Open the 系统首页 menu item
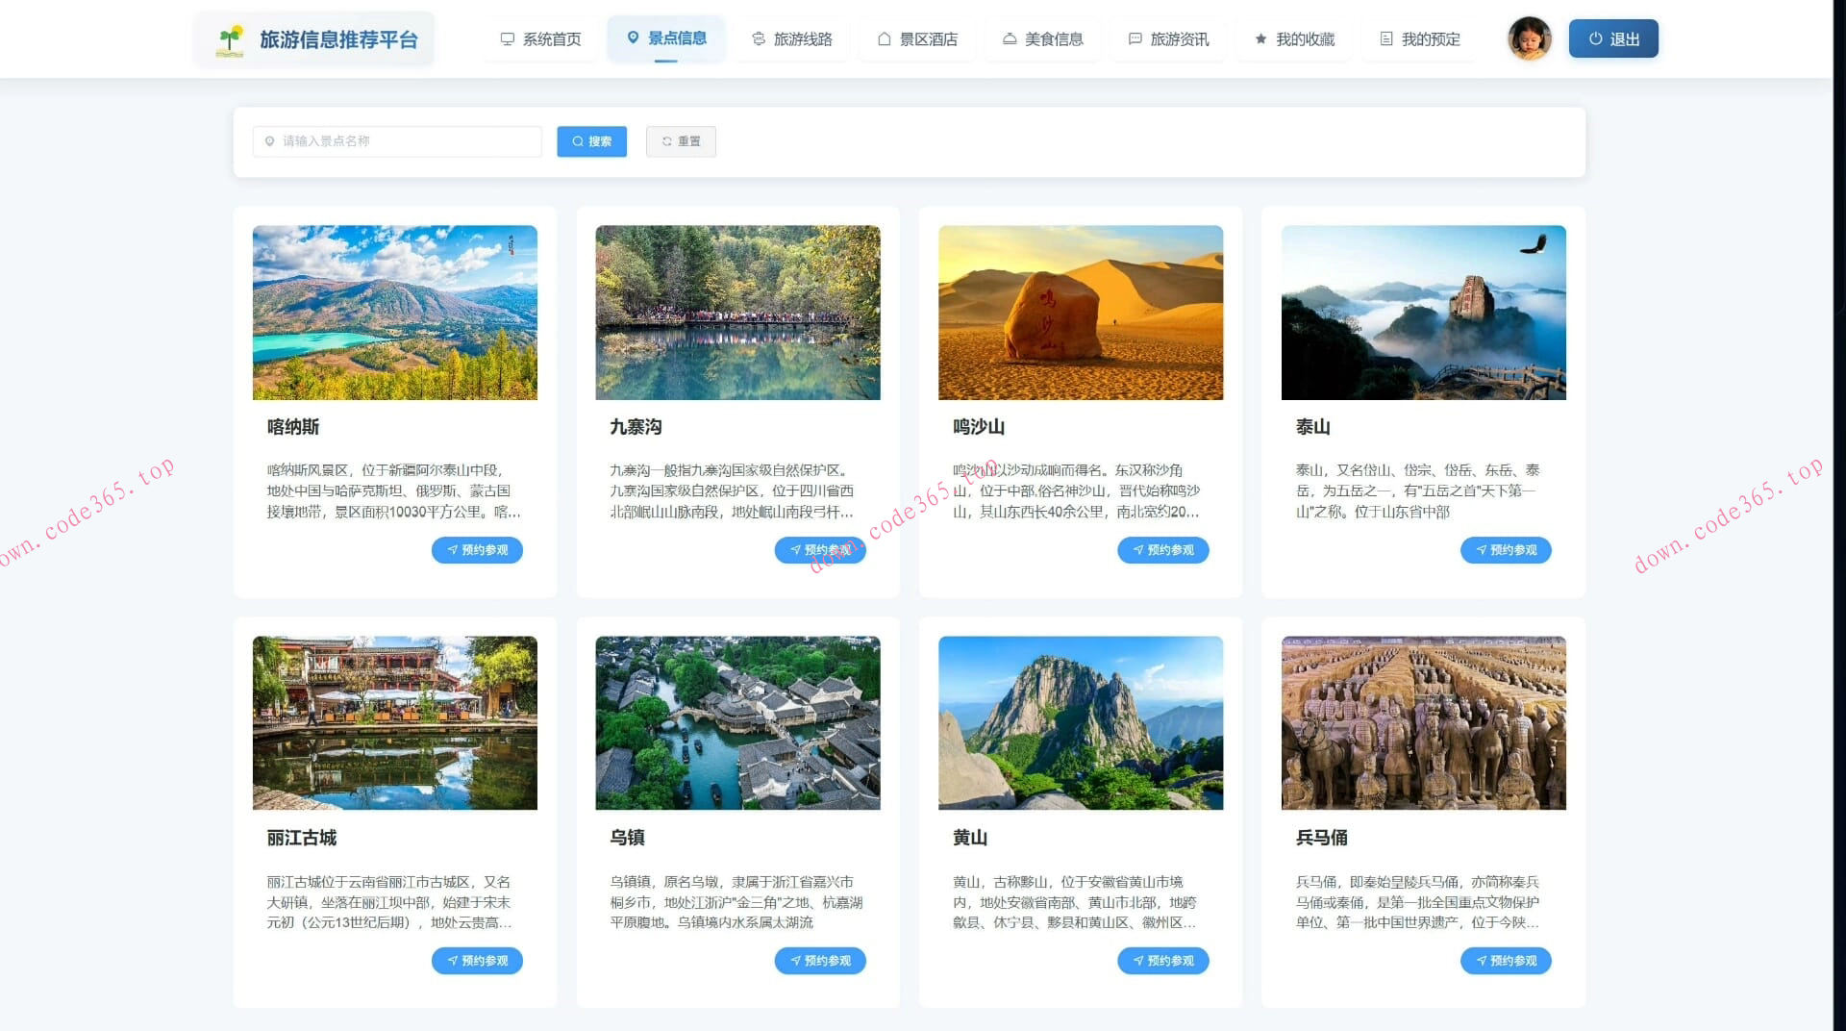Screen dimensions: 1846x1031 click(540, 39)
